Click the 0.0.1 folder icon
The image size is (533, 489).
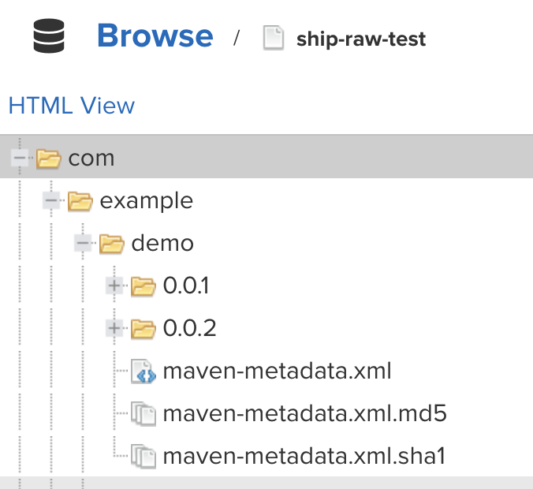pos(143,286)
